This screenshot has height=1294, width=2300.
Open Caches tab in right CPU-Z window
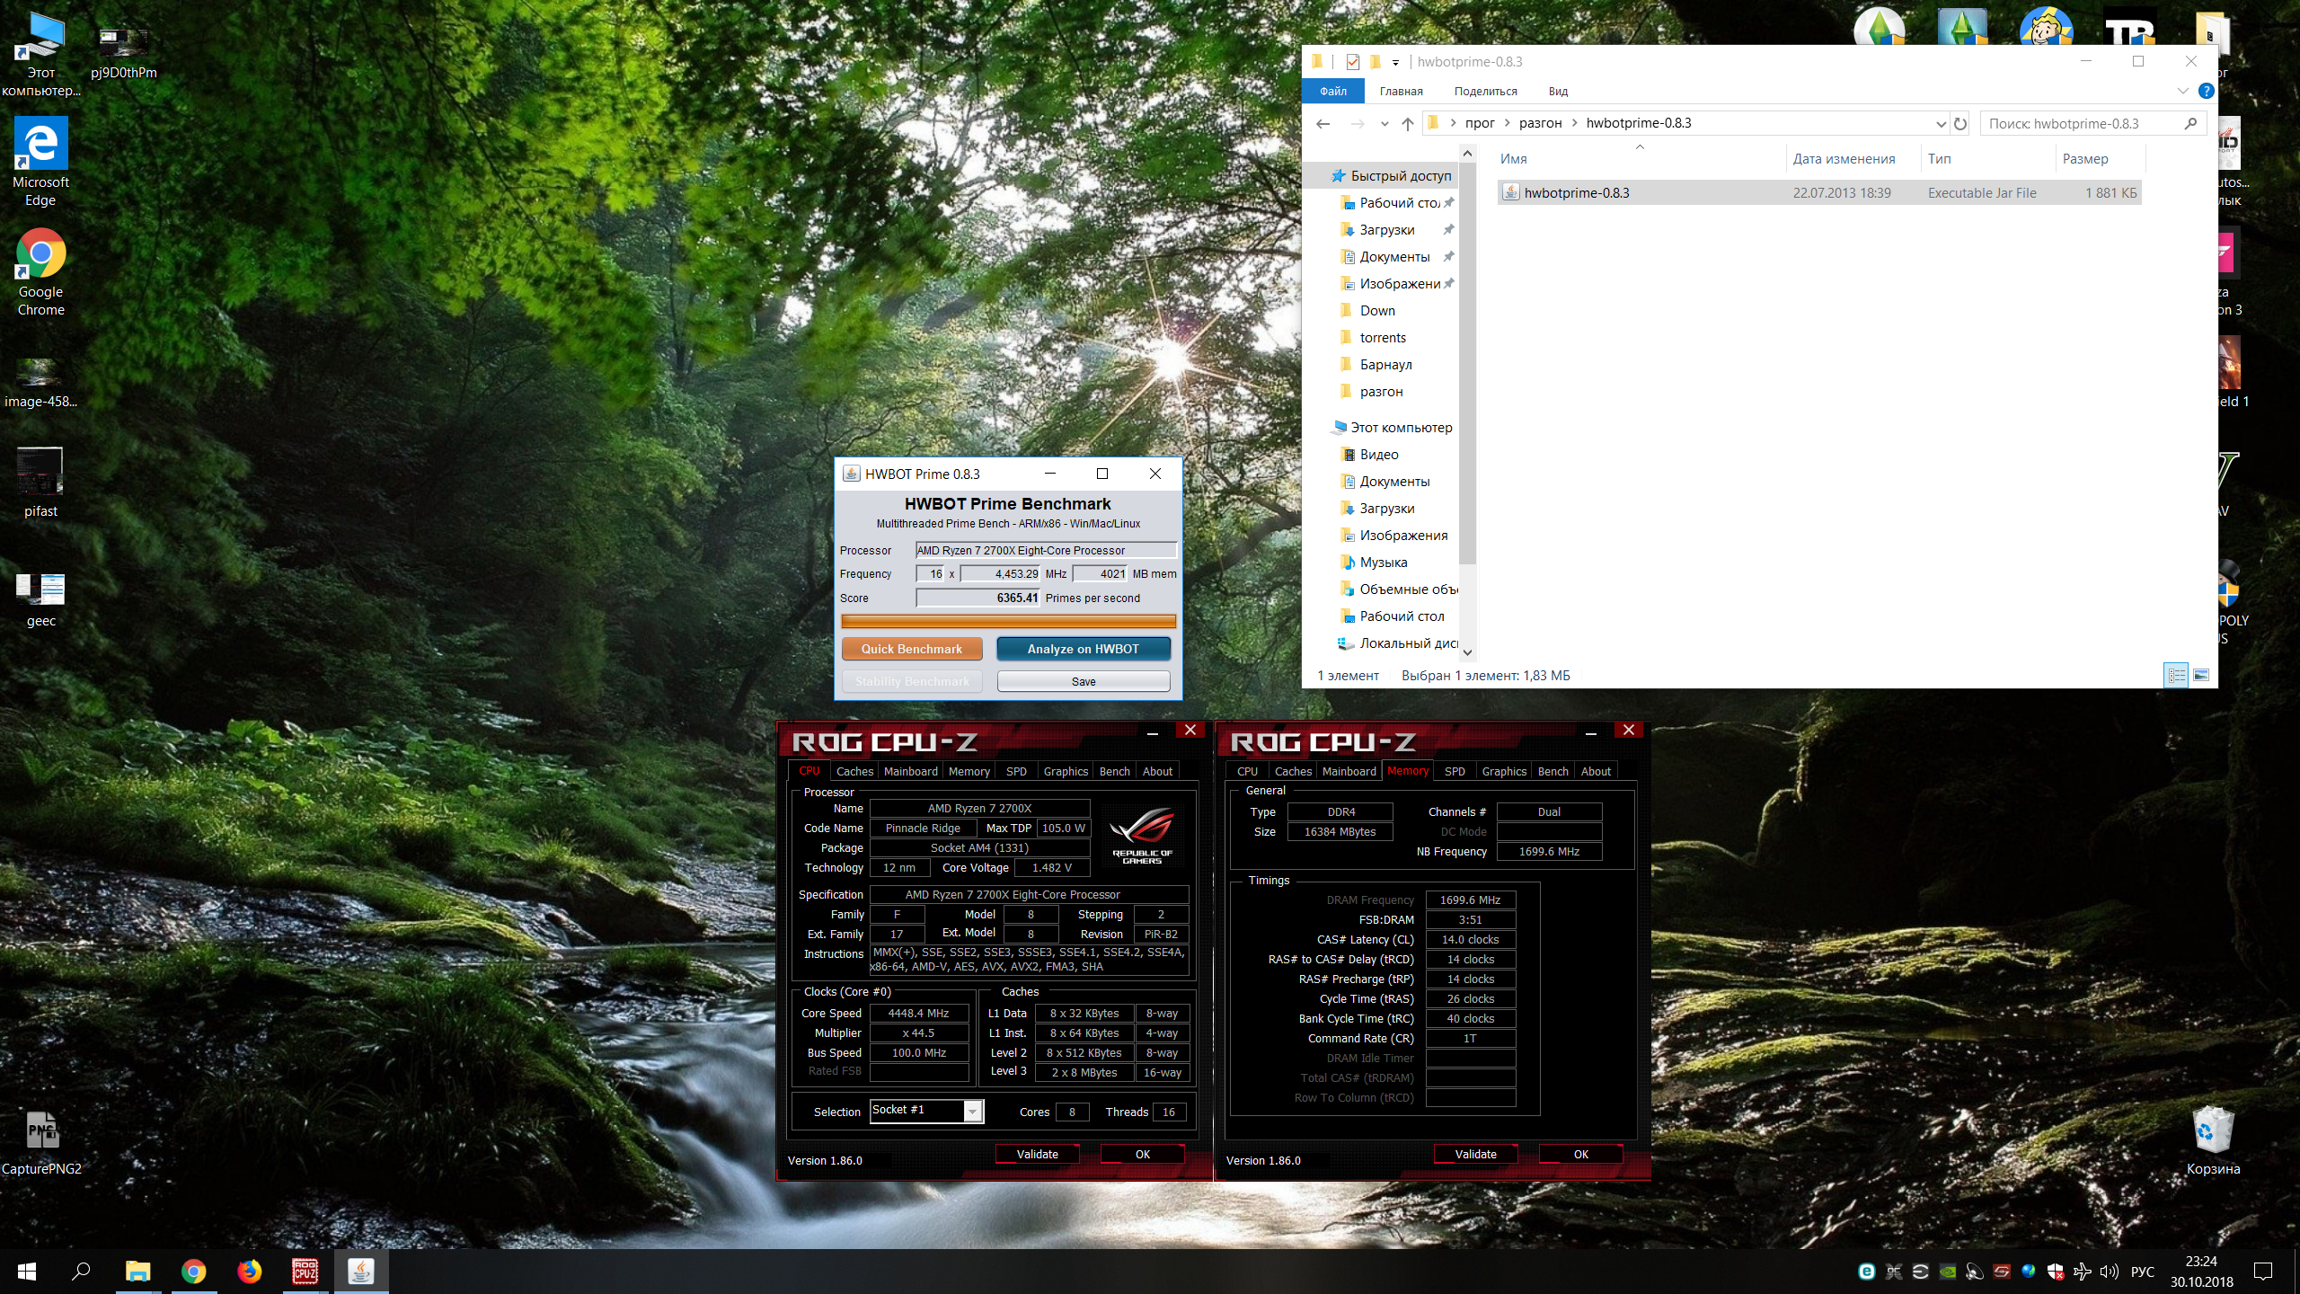[x=1293, y=771]
